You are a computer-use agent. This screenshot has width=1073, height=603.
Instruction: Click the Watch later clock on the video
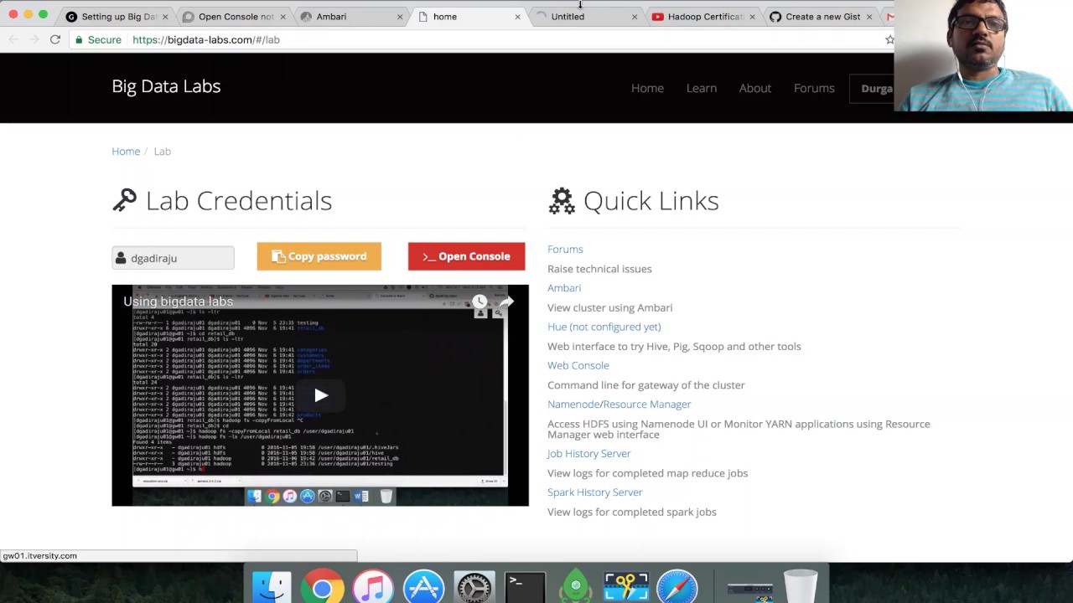pyautogui.click(x=479, y=301)
